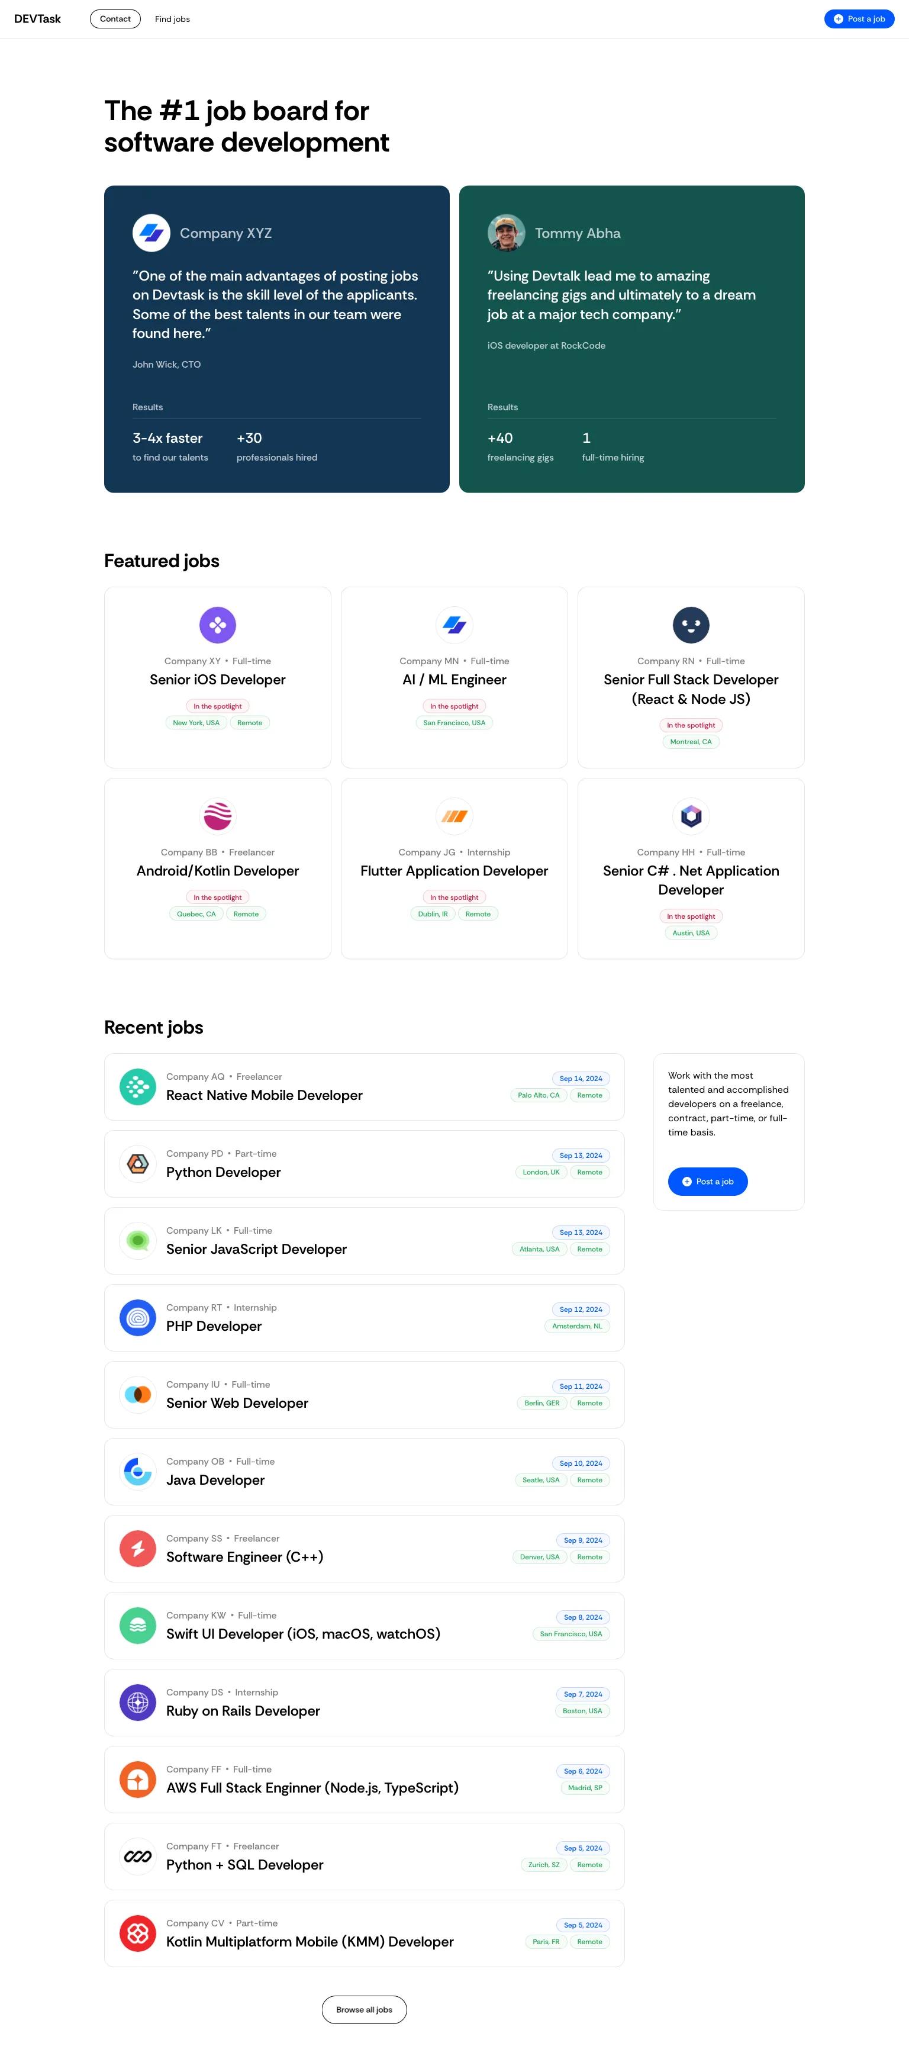Click the Company RN smiley face logo
This screenshot has height=2072, width=909.
[690, 624]
